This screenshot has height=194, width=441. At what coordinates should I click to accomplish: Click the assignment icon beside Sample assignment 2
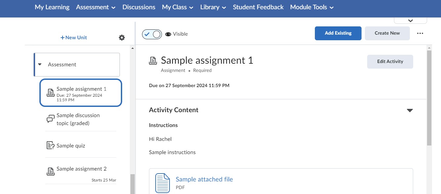pyautogui.click(x=50, y=171)
